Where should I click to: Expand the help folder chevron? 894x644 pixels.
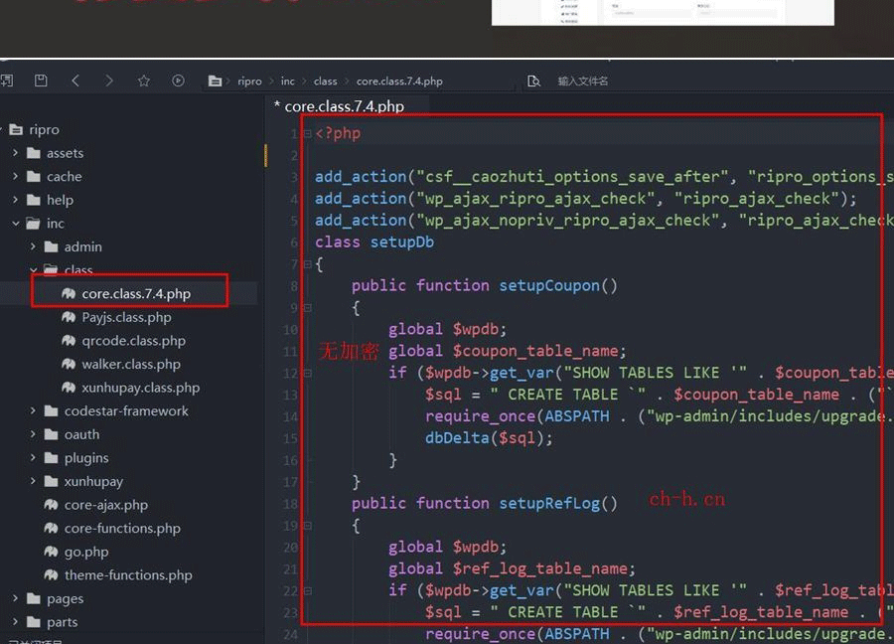tap(15, 200)
